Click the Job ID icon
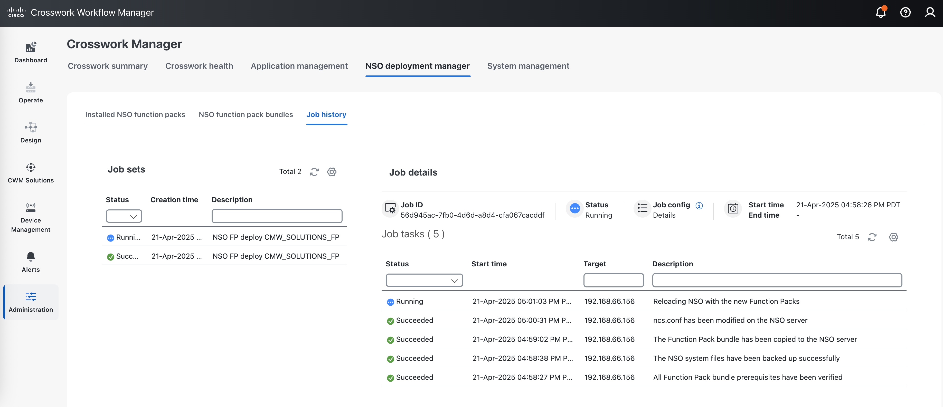 click(390, 208)
